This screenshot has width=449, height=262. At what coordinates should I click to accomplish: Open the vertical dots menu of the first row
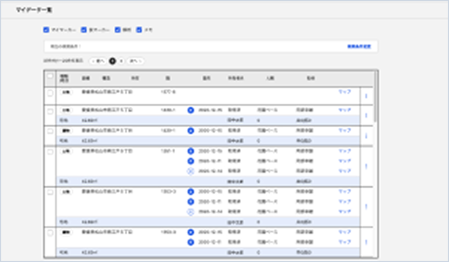366,96
